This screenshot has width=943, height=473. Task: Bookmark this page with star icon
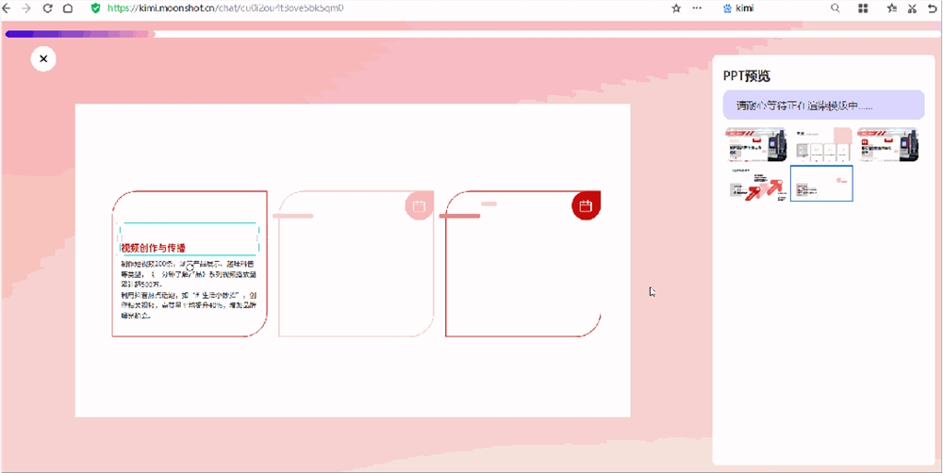[676, 8]
